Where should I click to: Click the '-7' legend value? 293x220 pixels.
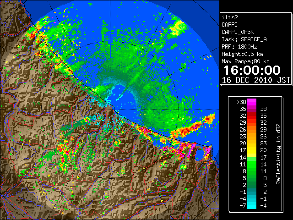pos(243,205)
